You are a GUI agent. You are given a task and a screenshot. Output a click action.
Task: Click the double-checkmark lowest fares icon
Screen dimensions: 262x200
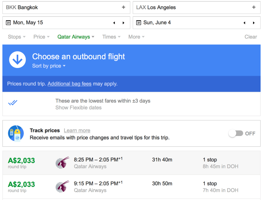tap(13, 103)
